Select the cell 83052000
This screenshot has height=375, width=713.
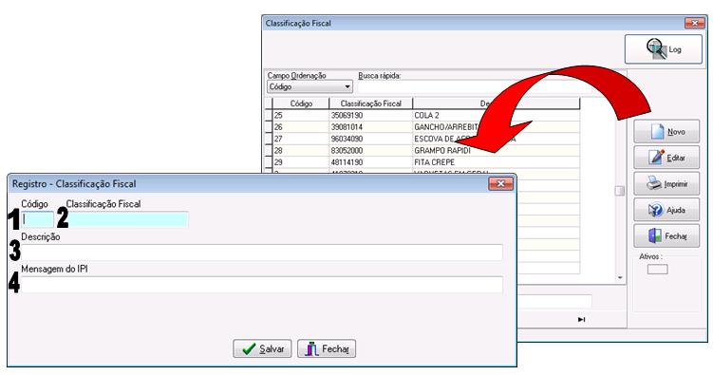[x=371, y=150]
